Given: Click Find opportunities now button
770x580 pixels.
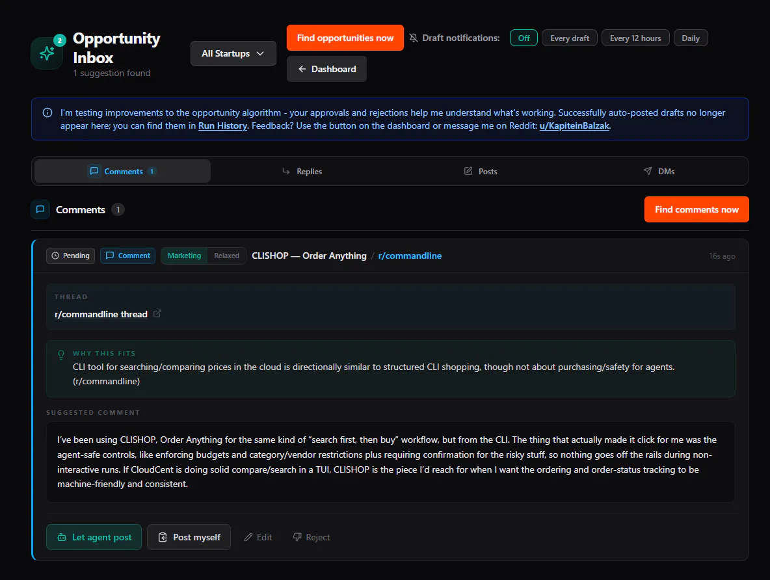Looking at the screenshot, I should [x=345, y=38].
